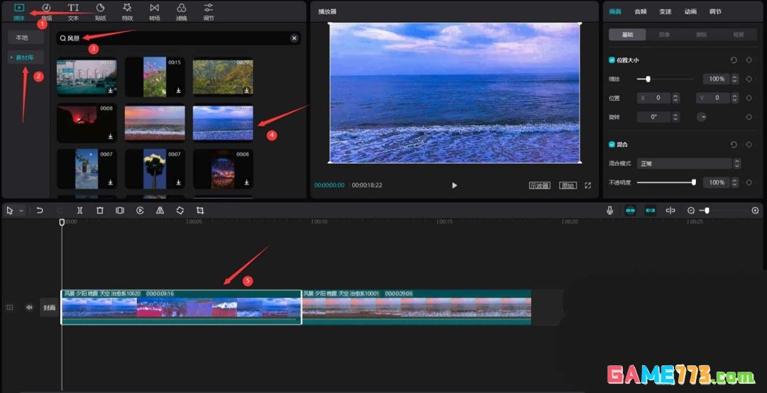Play the preview in the player
Image resolution: width=767 pixels, height=393 pixels.
click(455, 185)
